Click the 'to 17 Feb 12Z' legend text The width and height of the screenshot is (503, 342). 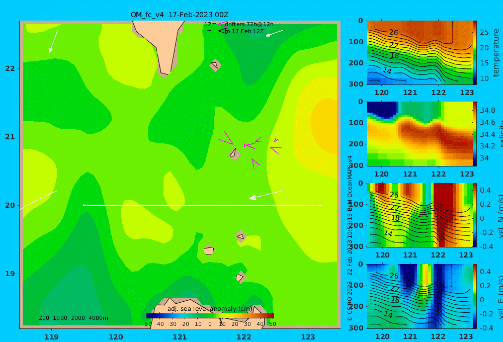coord(244,32)
